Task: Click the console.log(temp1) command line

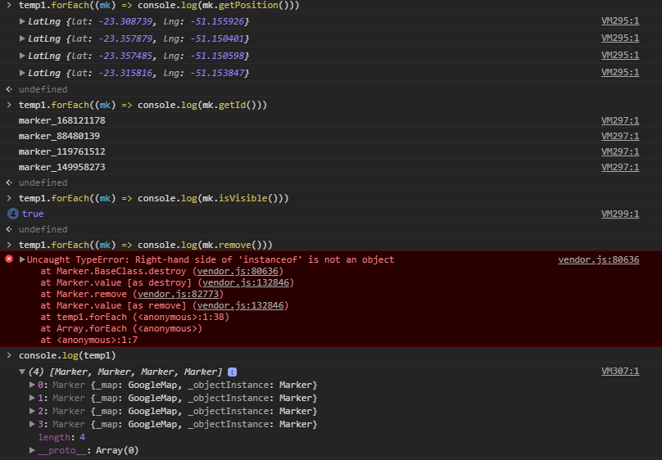Action: pyautogui.click(x=67, y=355)
